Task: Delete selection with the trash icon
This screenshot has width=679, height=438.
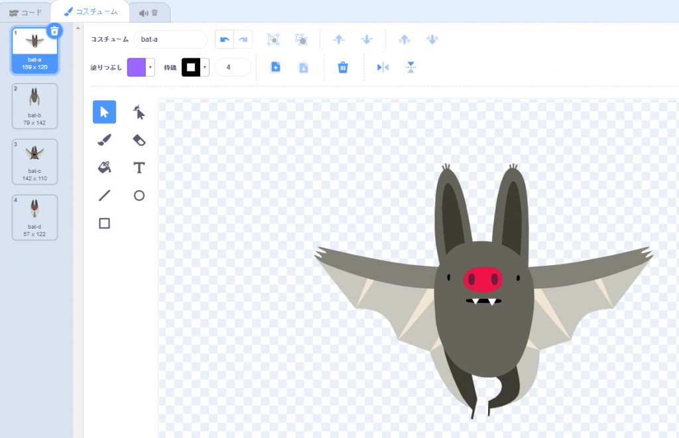Action: pyautogui.click(x=343, y=67)
